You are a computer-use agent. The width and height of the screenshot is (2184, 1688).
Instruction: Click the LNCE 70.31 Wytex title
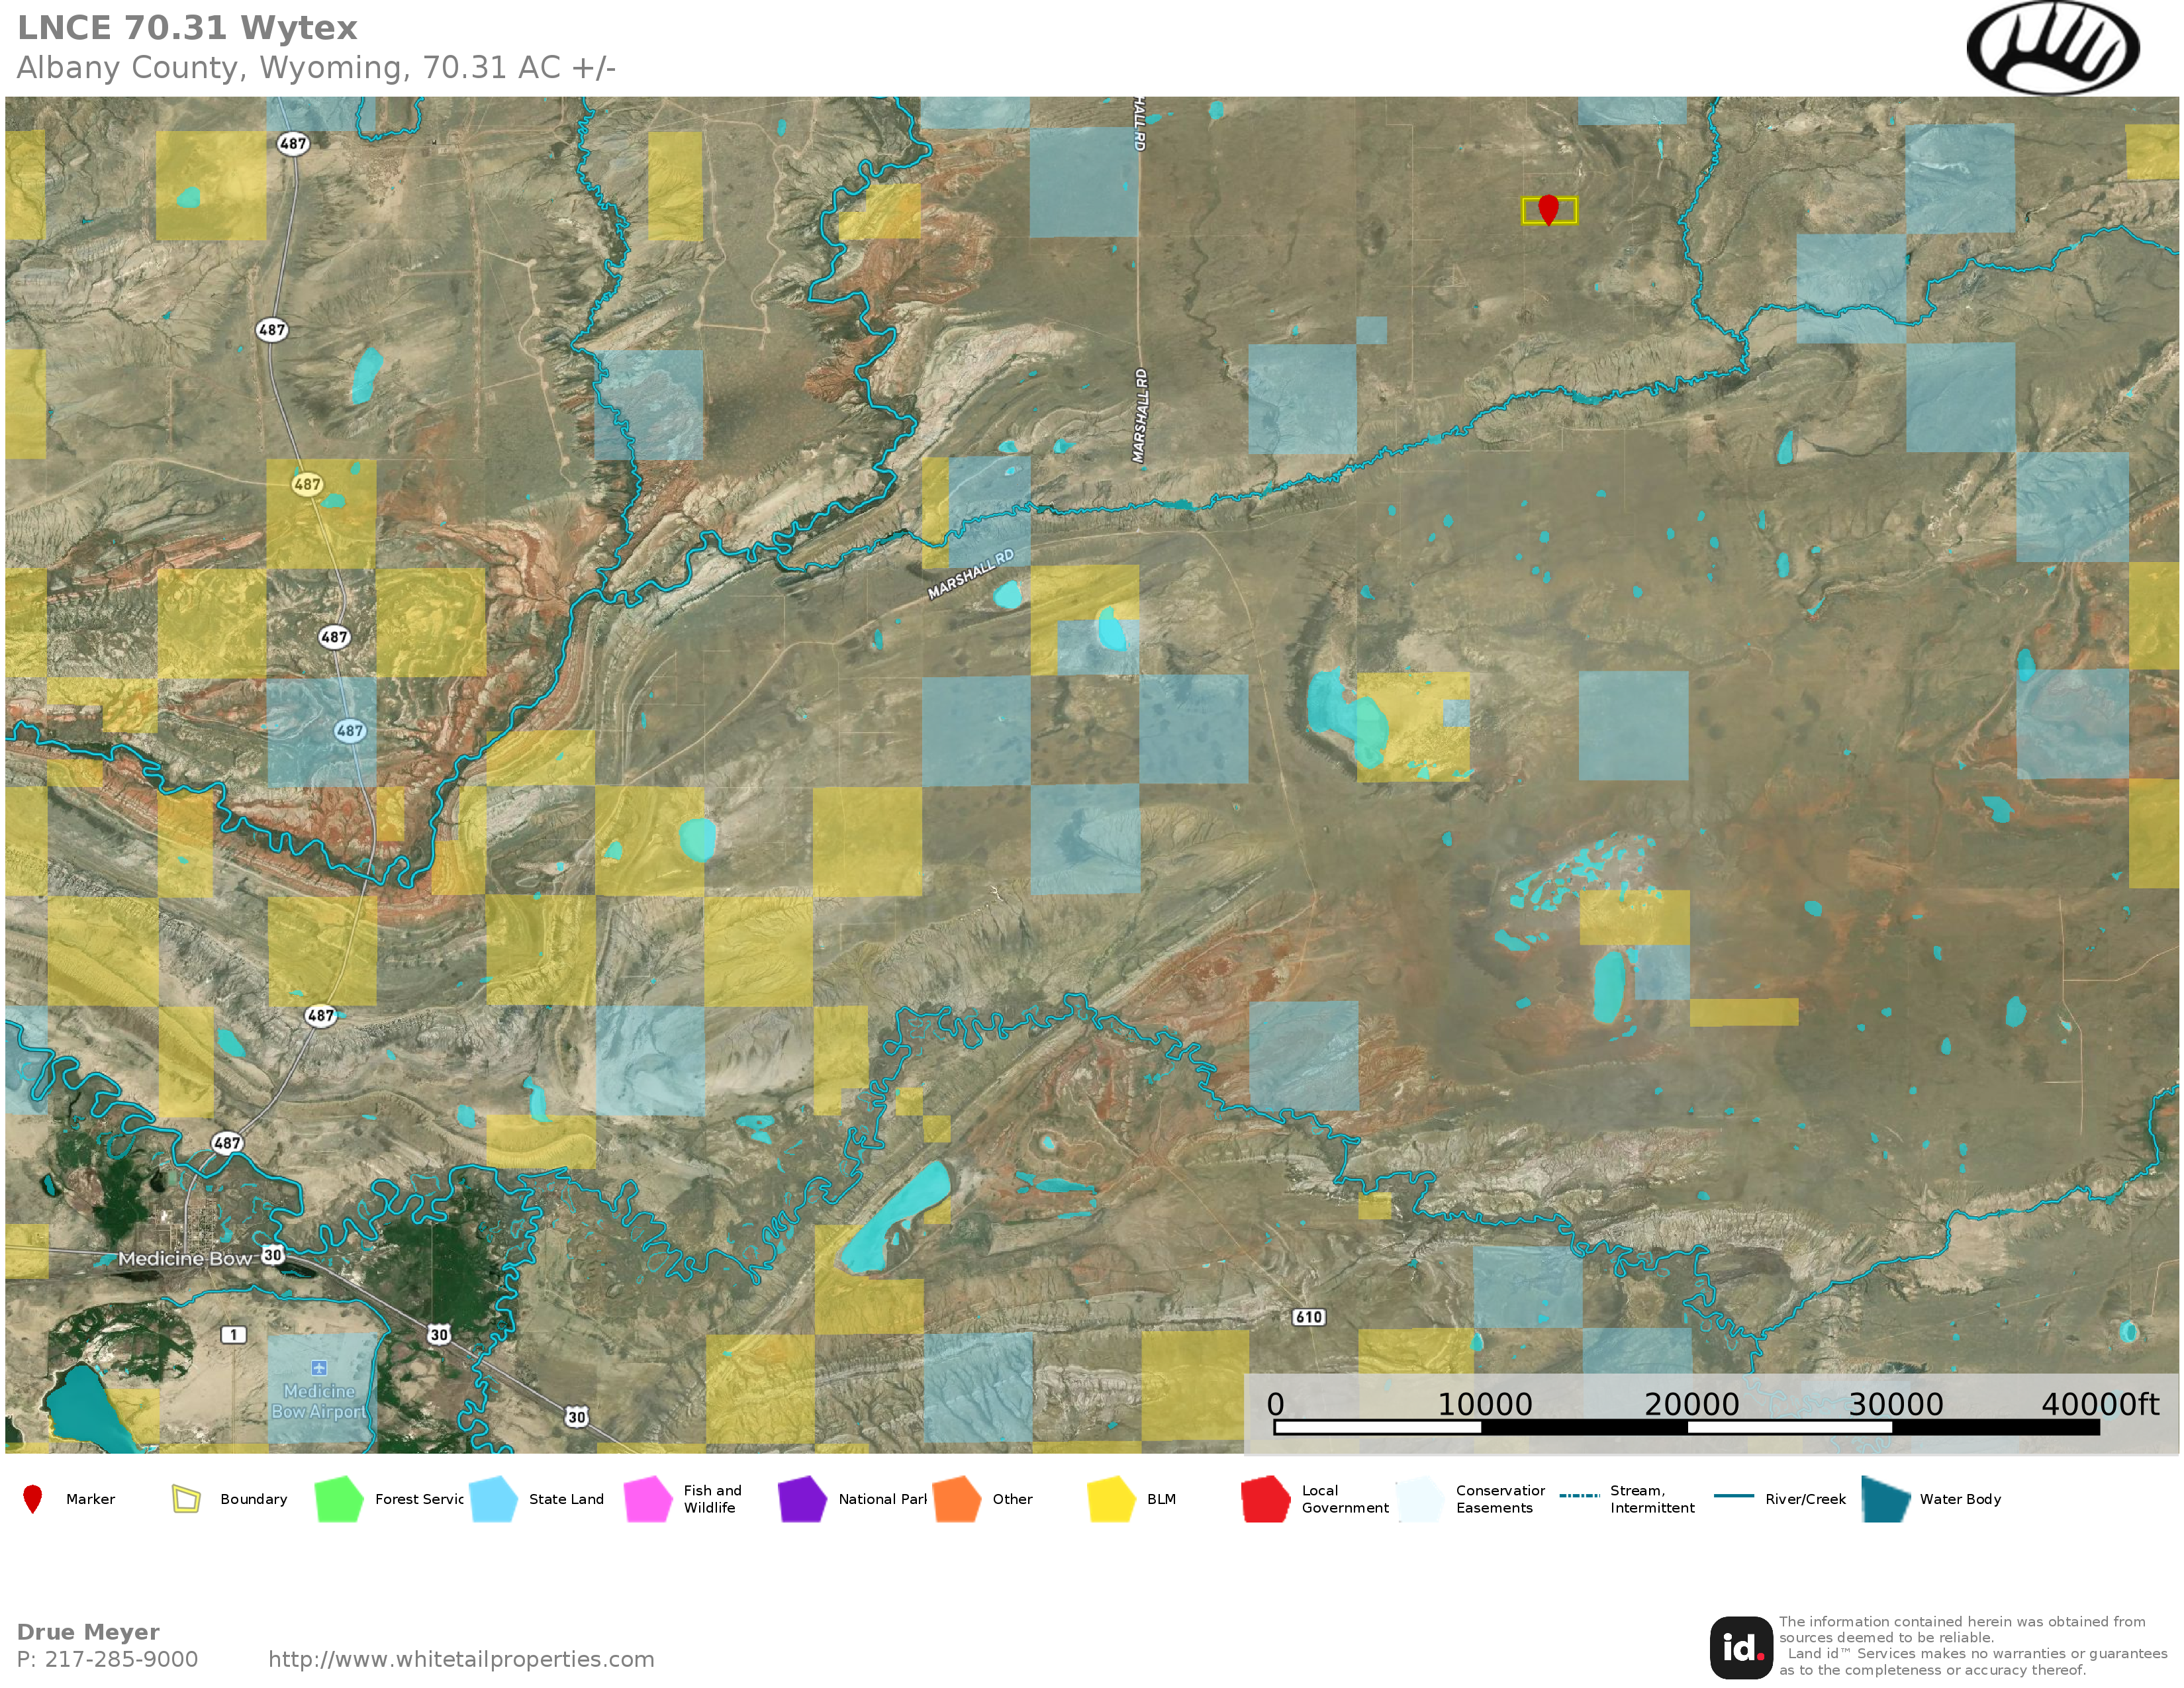(187, 28)
